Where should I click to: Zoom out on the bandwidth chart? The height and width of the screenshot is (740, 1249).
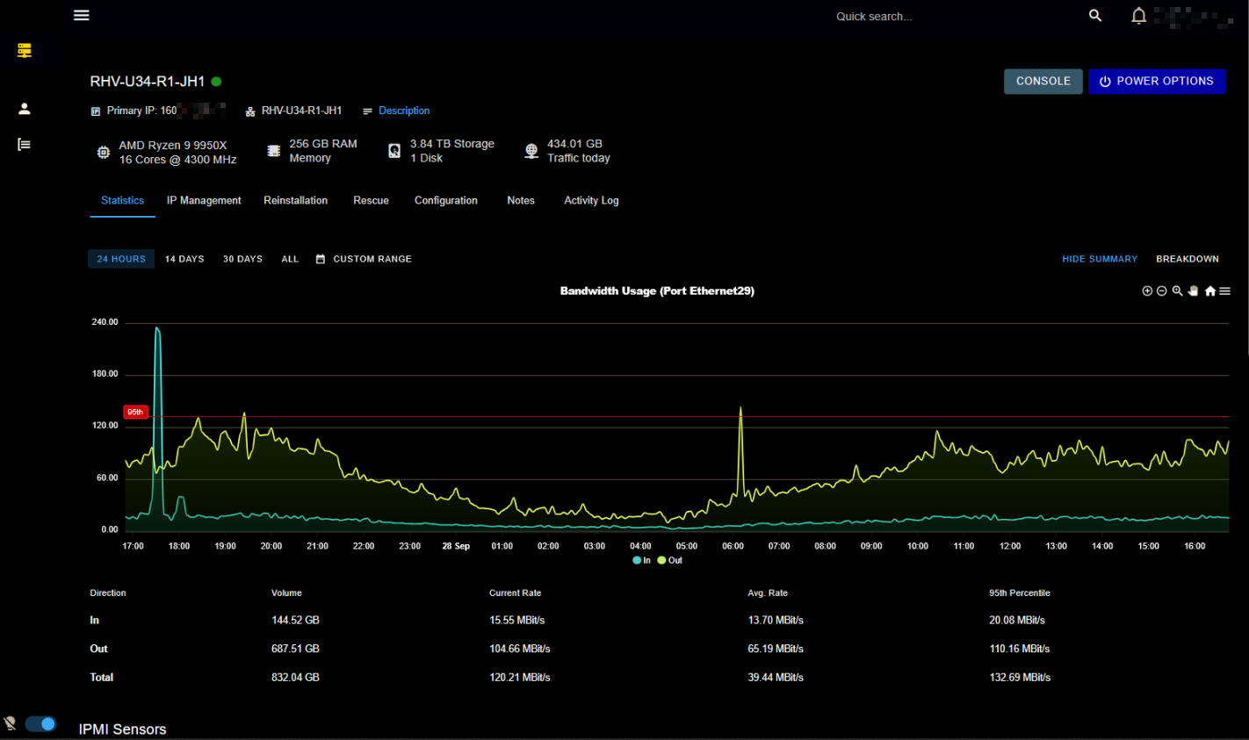[1161, 291]
